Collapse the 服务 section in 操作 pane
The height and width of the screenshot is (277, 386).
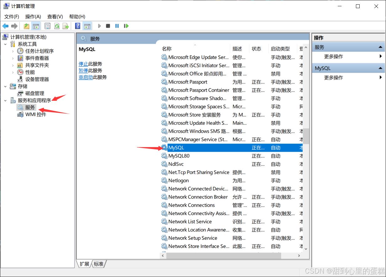(x=380, y=47)
